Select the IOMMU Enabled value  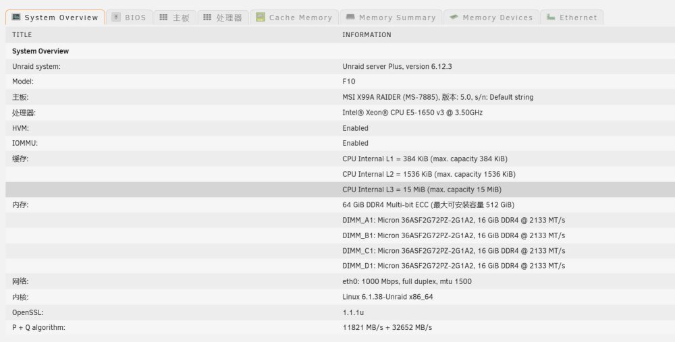click(355, 143)
